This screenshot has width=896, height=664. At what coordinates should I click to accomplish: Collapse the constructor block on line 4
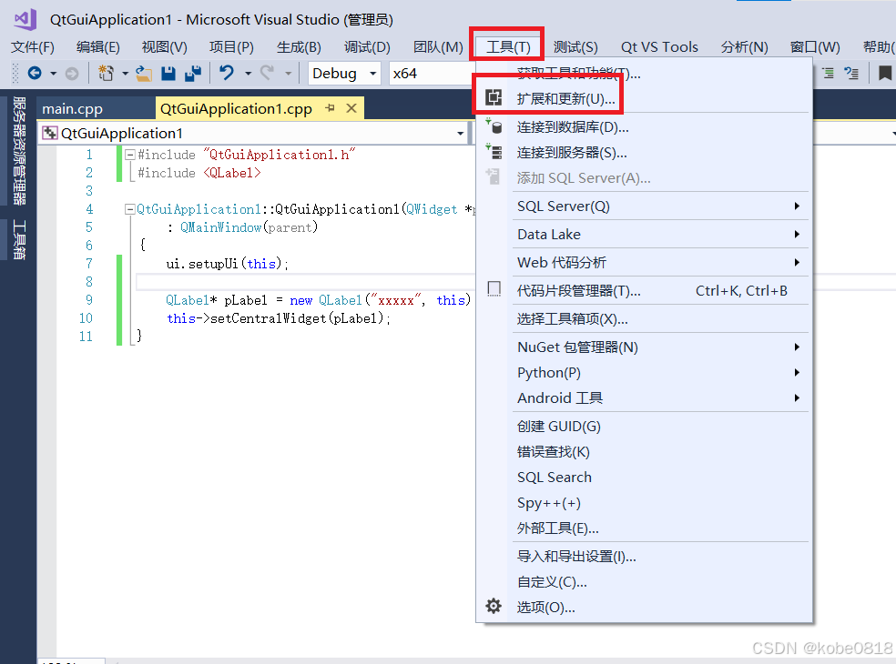coord(129,209)
